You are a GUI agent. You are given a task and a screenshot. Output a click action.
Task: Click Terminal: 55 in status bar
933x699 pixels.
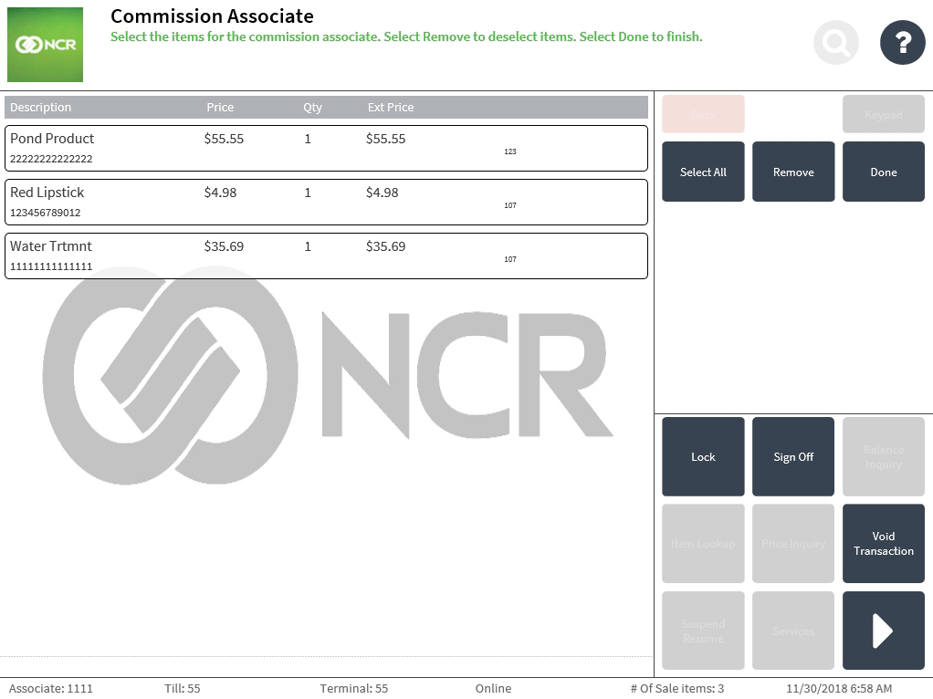[353, 688]
